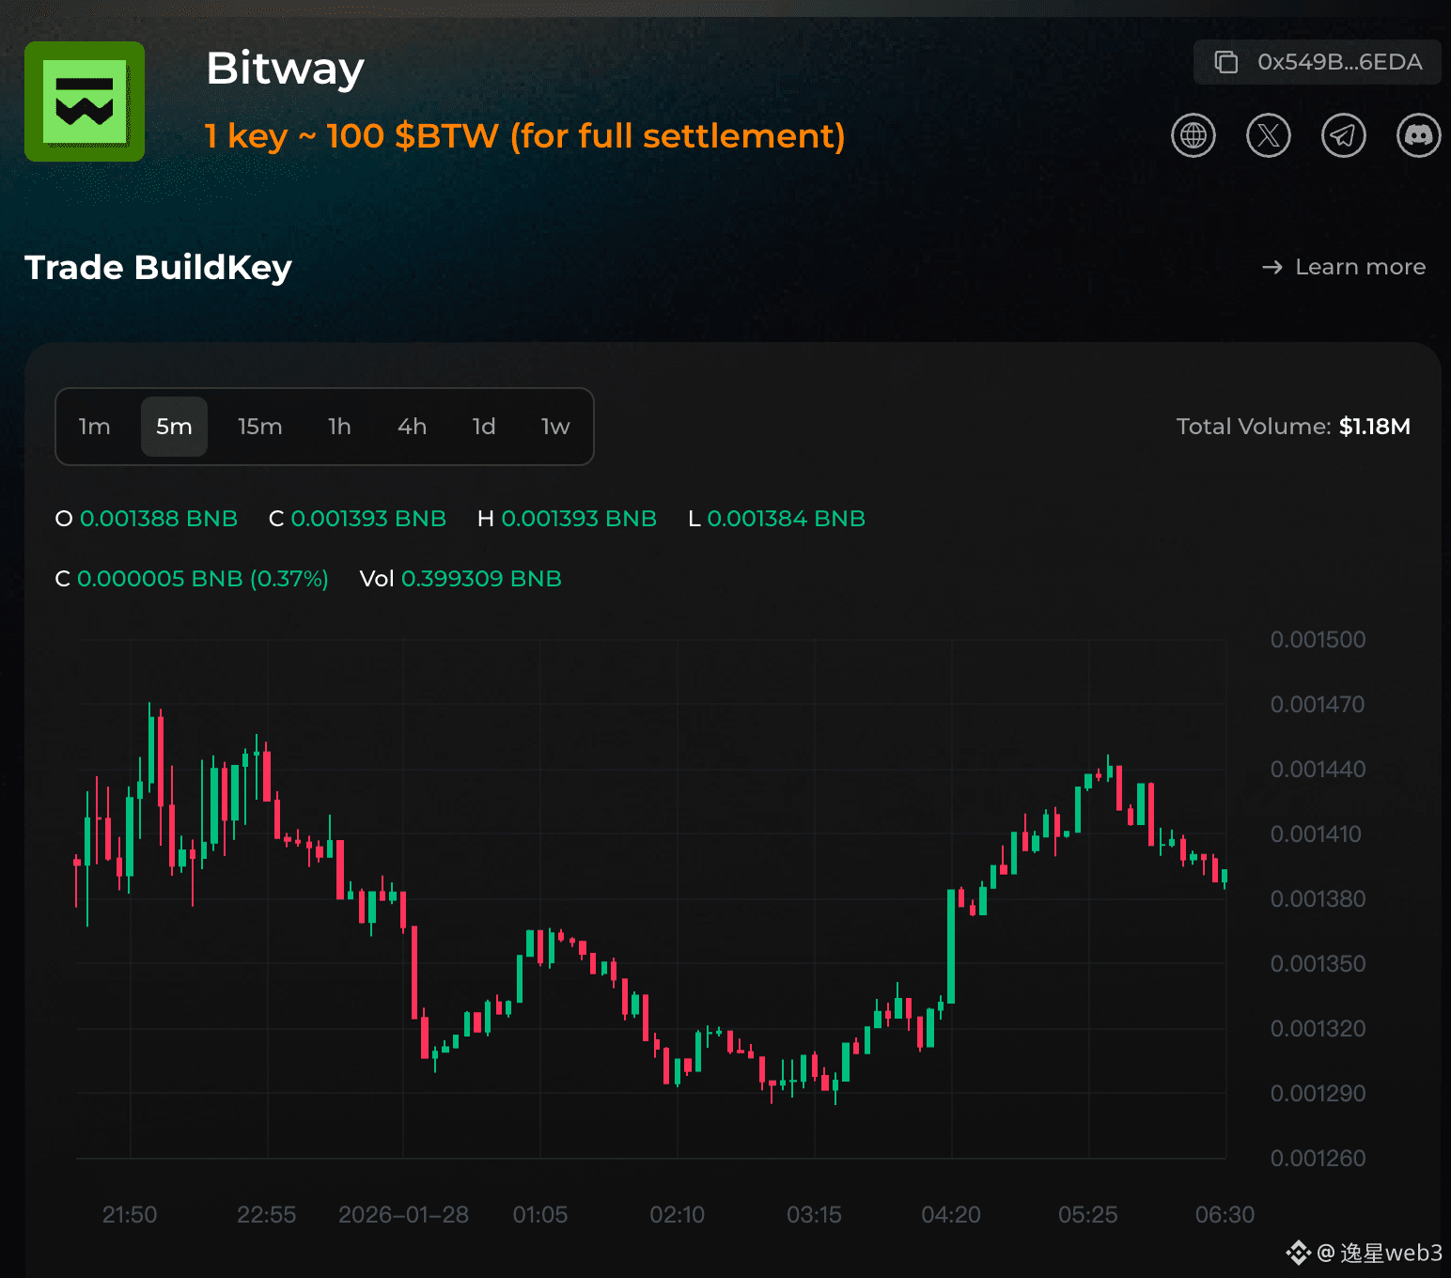Enable the 1h timeframe
Screen dimensions: 1451x1278
pyautogui.click(x=338, y=427)
